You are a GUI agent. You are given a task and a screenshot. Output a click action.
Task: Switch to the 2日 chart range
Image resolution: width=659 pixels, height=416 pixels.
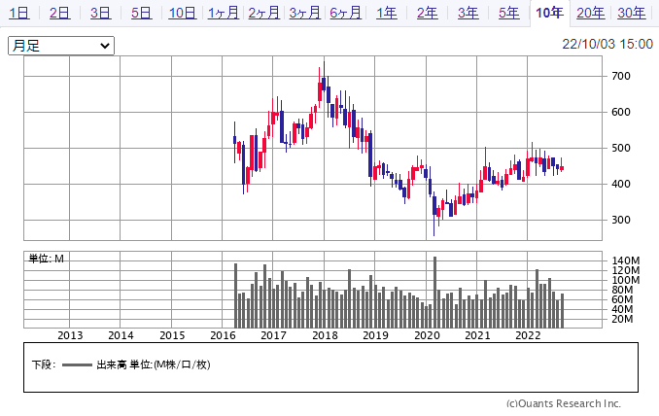59,13
